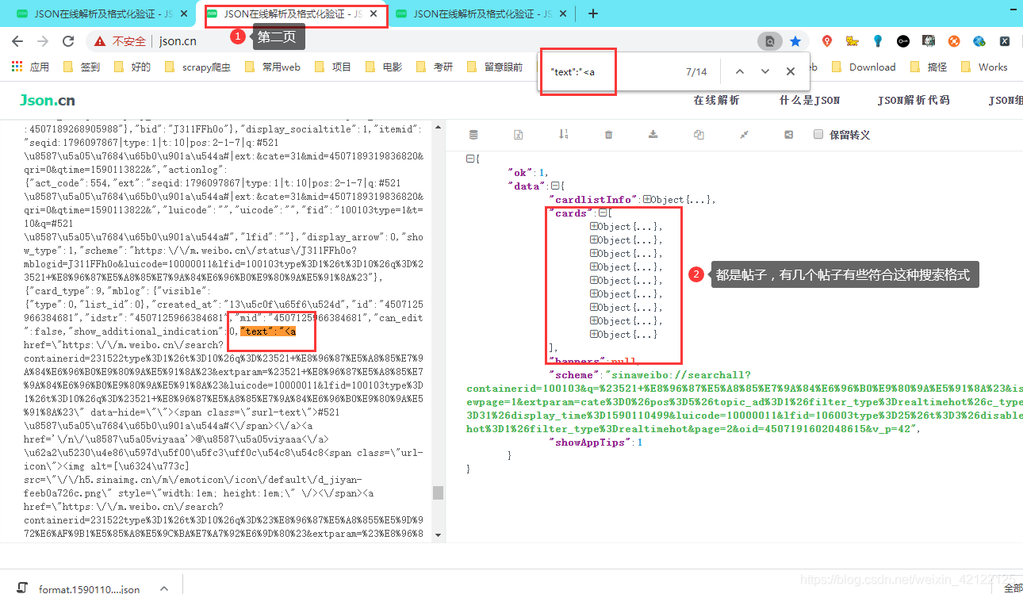Open the 项目 bookmark folder
The height and width of the screenshot is (594, 1023).
pyautogui.click(x=333, y=67)
